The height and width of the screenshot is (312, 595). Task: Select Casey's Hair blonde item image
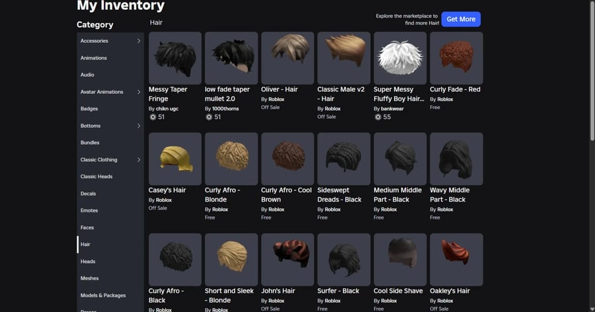tap(175, 159)
